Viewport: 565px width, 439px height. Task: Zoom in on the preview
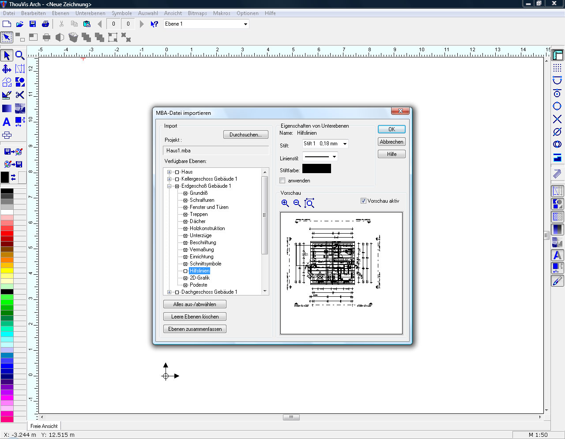285,203
